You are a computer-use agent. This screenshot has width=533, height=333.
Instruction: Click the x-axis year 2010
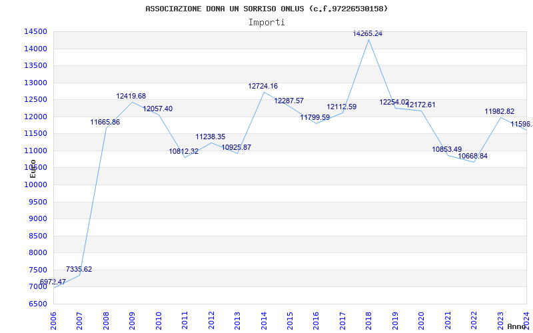(x=159, y=321)
